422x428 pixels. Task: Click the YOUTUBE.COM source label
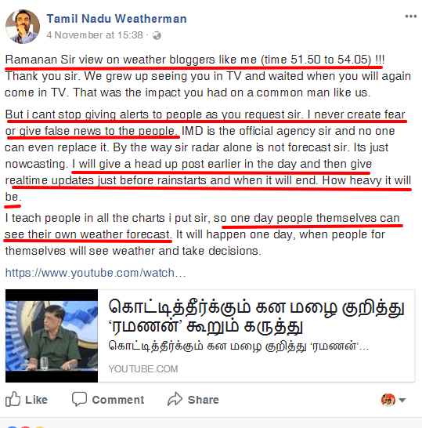(143, 369)
